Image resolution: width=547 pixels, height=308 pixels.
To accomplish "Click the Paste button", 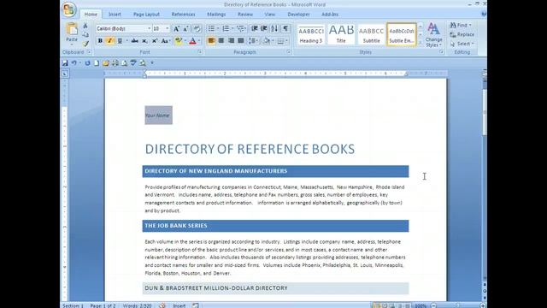I will pos(72,33).
